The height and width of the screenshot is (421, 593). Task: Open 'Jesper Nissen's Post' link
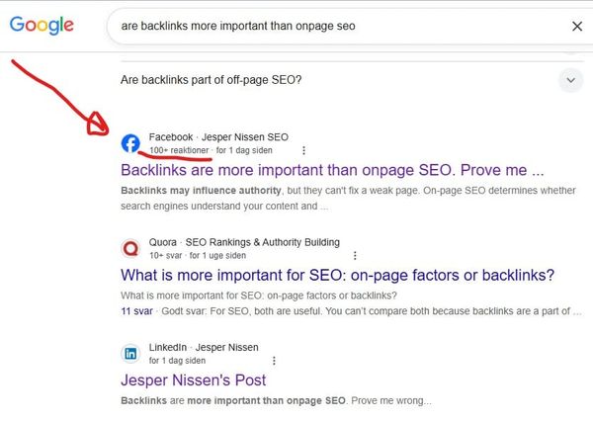click(194, 380)
